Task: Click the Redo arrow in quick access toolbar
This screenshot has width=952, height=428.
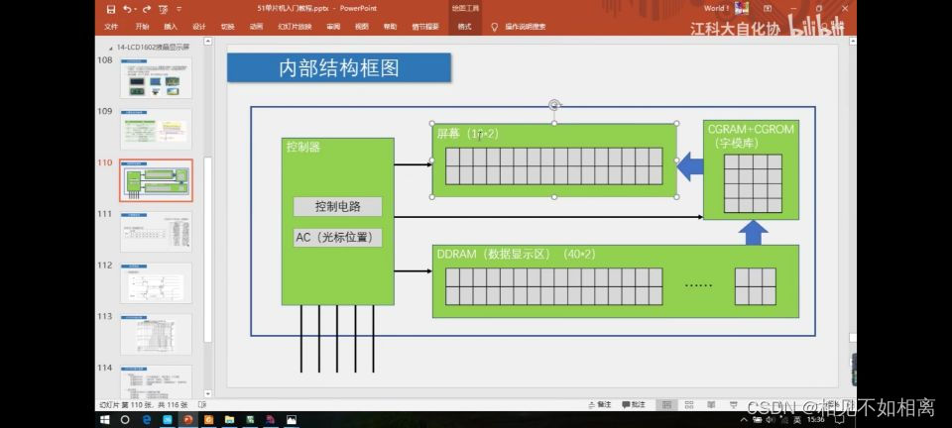Action: (147, 9)
